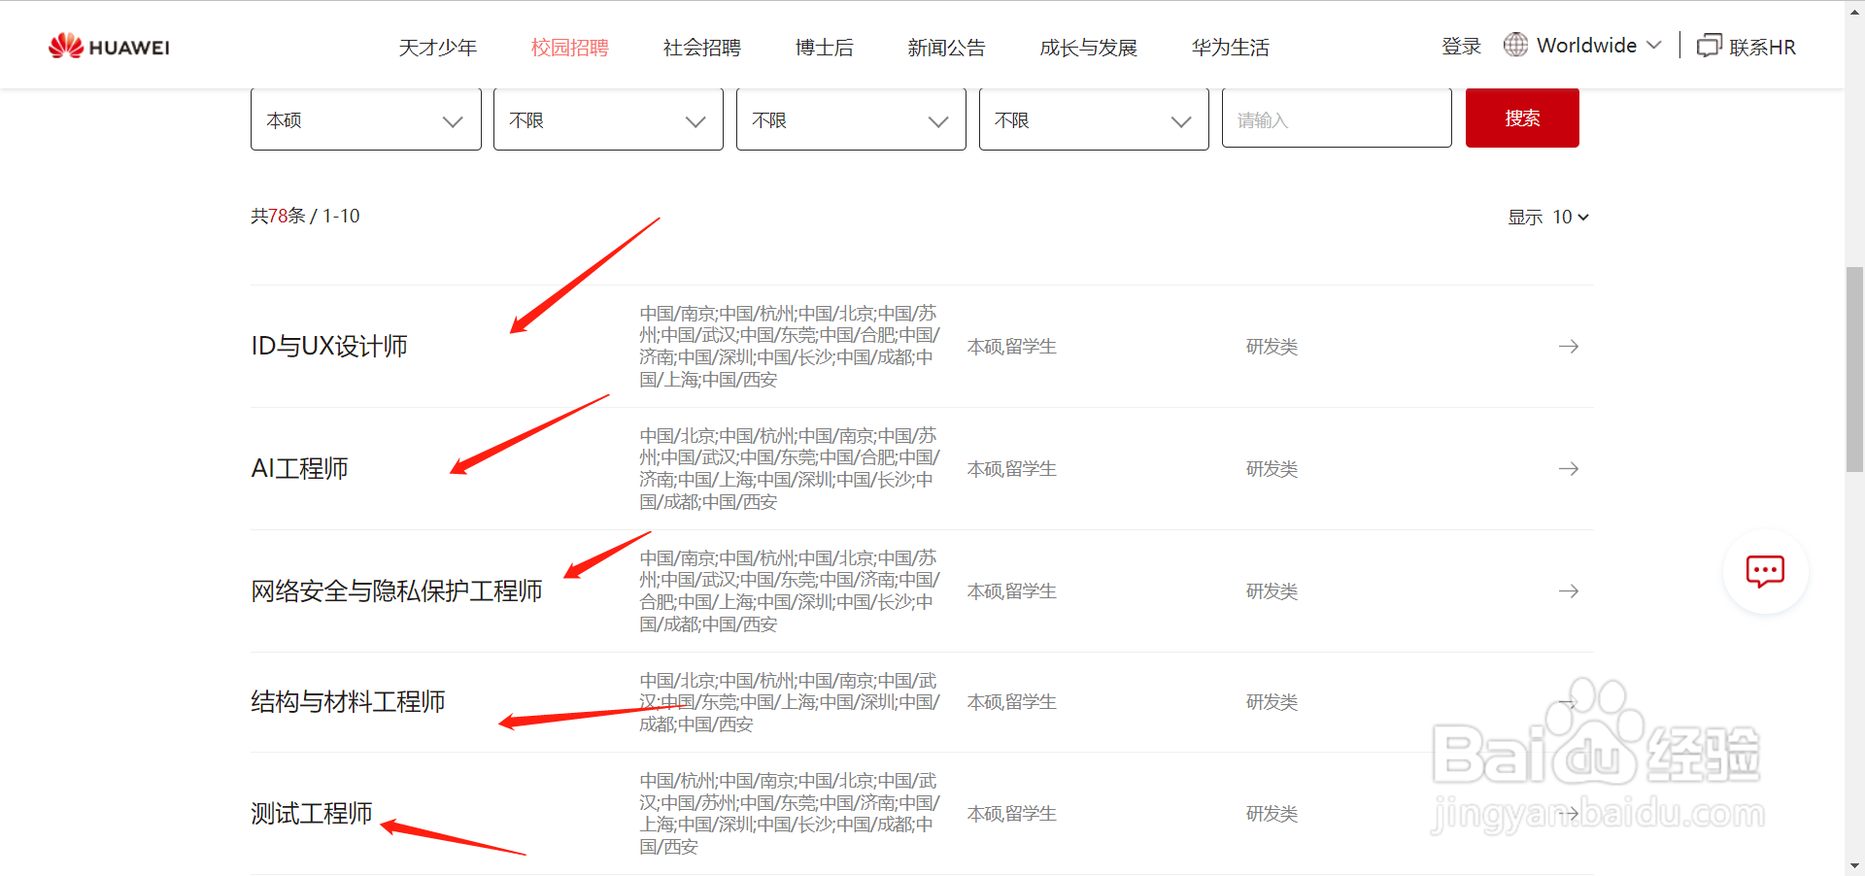Open 成长与发展 menu
This screenshot has width=1865, height=876.
tap(1089, 48)
